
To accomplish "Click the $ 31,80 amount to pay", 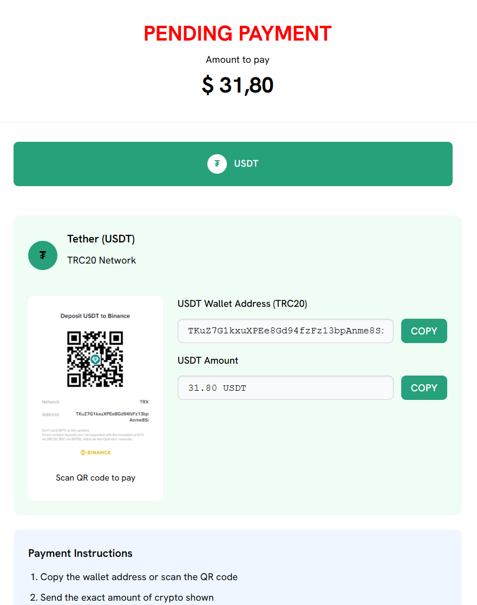I will (x=238, y=85).
